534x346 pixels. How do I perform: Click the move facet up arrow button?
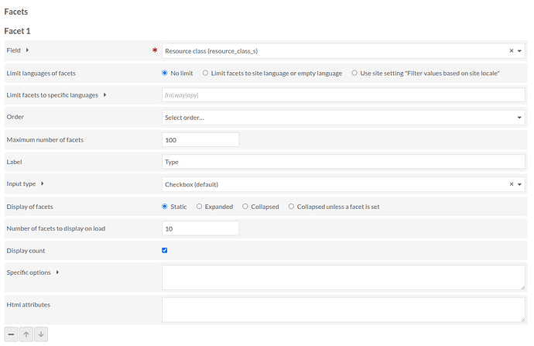[26, 334]
